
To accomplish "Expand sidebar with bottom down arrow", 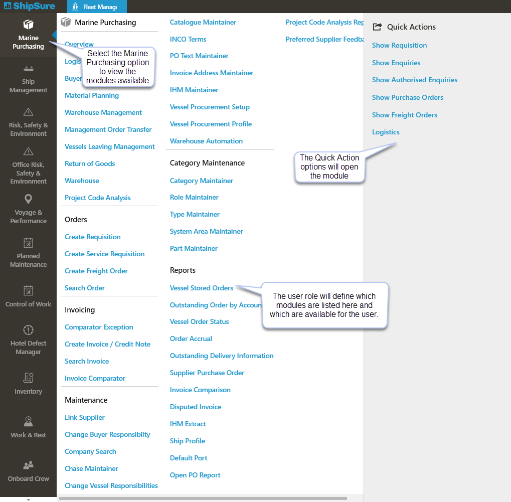I will point(28,499).
